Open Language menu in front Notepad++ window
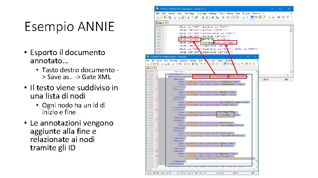318x178 pixels. click(184, 61)
